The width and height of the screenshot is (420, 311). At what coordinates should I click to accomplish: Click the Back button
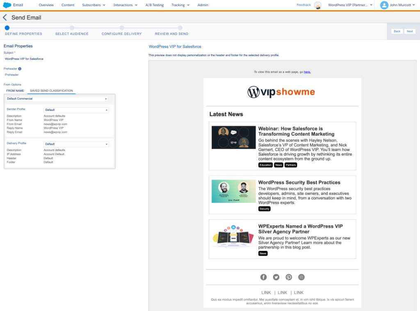(397, 31)
